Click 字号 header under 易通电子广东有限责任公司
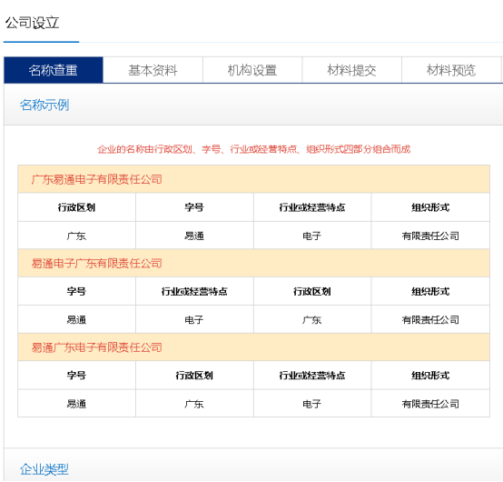Image resolution: width=503 pixels, height=482 pixels. (76, 291)
